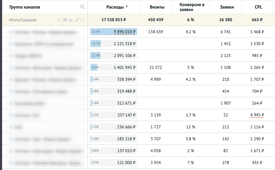Screen dimensions: 275x170
Task: Click the search magnifier in Группа каналов header
Action: (82, 7)
